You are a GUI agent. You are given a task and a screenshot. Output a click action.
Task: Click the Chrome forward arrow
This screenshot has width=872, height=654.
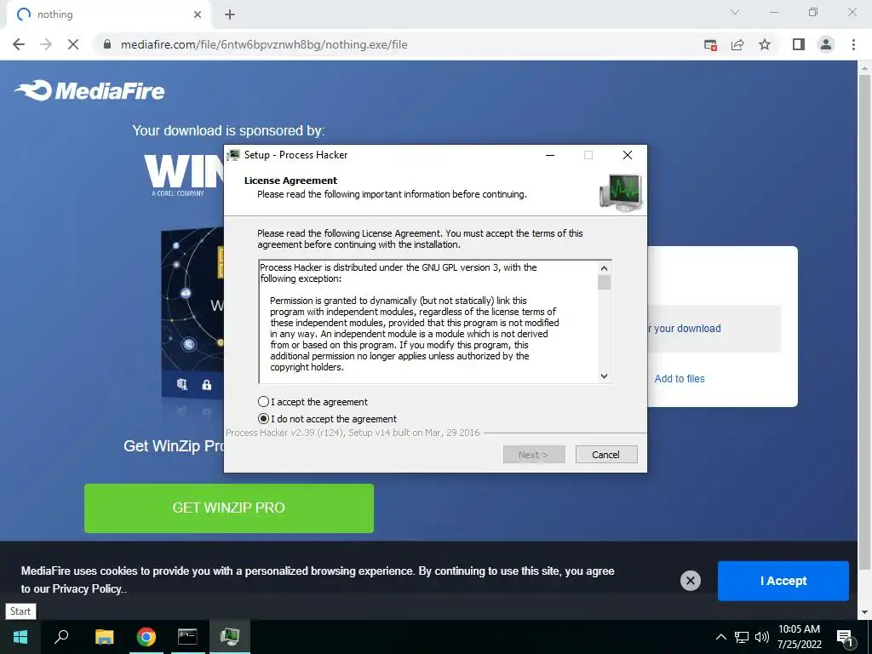pos(46,44)
